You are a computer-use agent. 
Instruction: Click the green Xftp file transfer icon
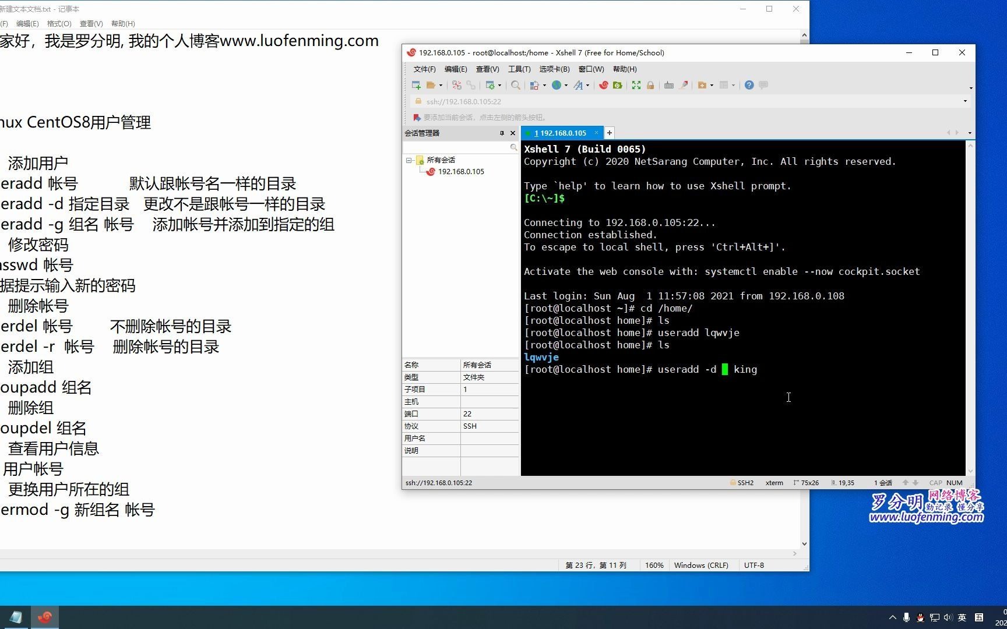(x=618, y=85)
